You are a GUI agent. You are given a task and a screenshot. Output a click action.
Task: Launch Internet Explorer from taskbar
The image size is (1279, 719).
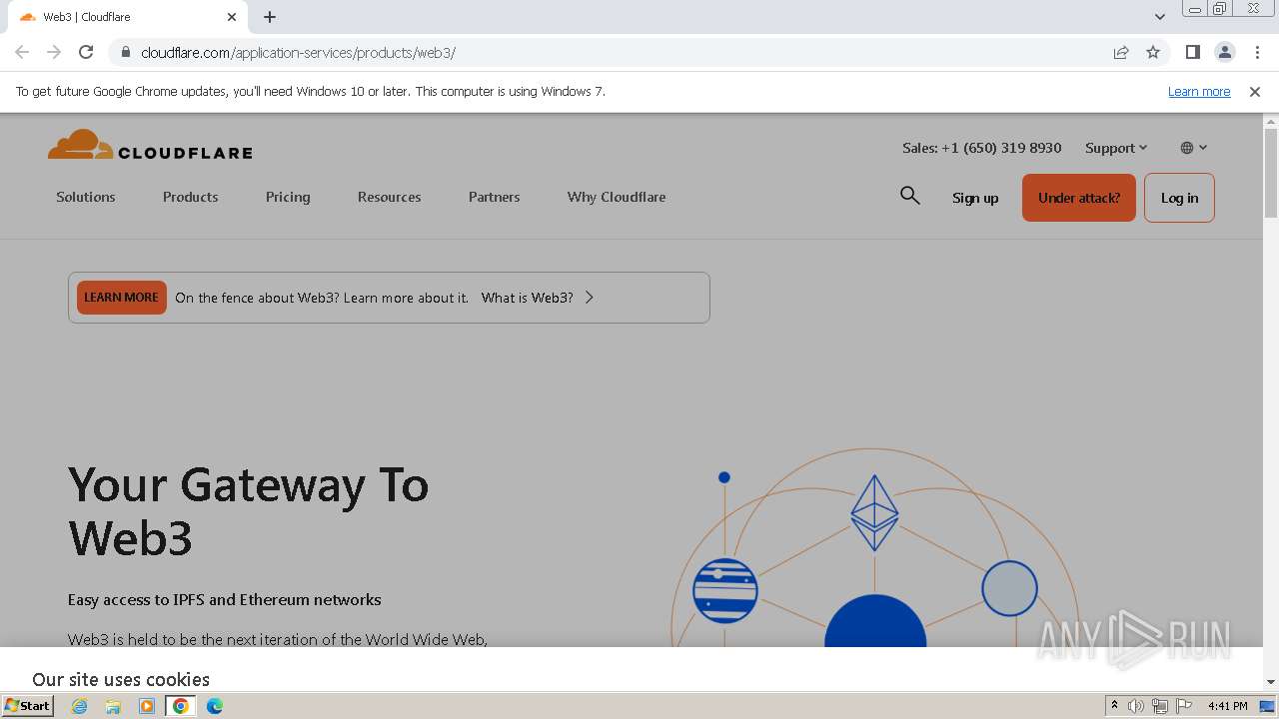point(79,706)
